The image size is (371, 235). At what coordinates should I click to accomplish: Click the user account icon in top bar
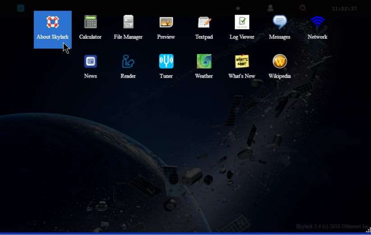pos(271,8)
